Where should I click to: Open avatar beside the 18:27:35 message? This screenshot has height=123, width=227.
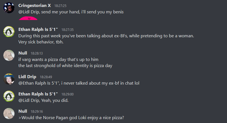(9, 32)
